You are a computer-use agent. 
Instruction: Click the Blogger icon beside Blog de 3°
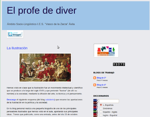coord(94,78)
